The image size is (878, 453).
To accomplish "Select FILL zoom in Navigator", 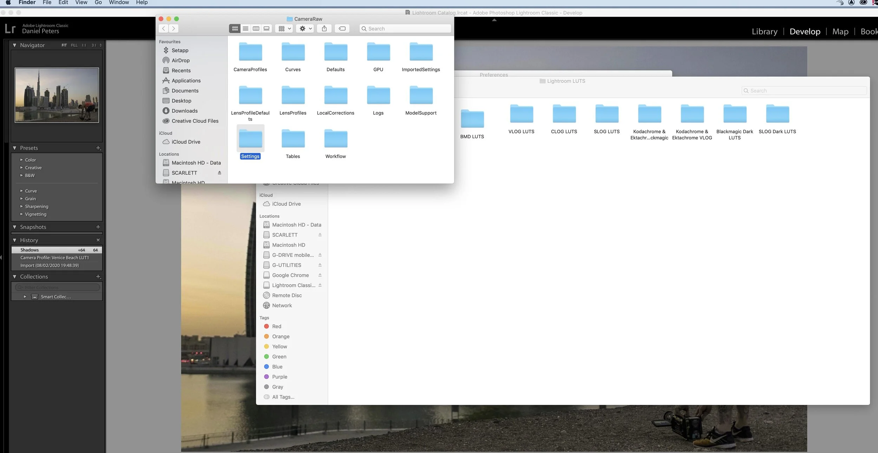I will coord(74,45).
